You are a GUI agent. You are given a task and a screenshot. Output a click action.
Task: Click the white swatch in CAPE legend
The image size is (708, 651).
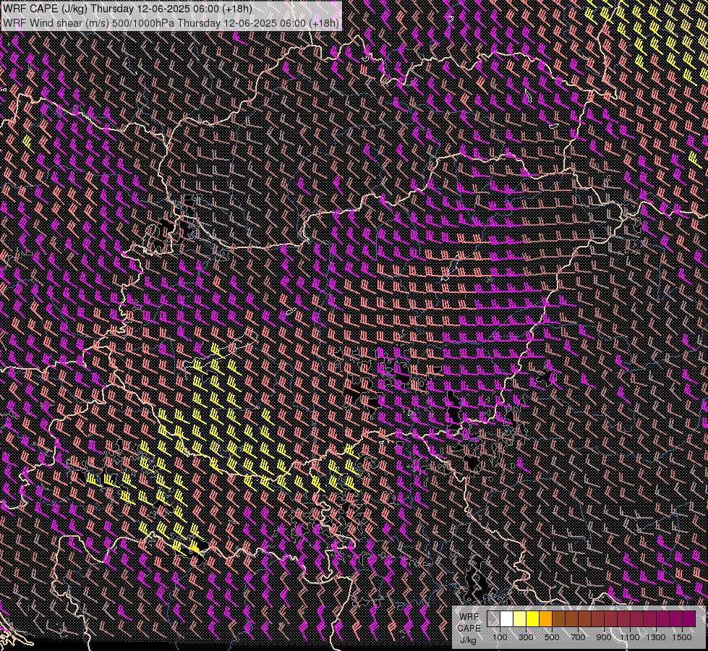tap(507, 619)
